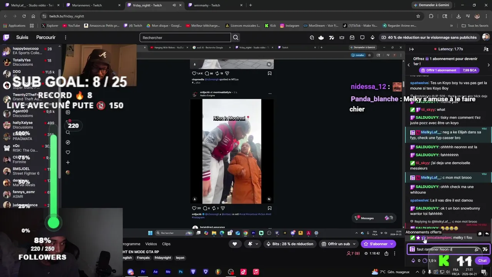Show more bookmarks chevron
The width and height of the screenshot is (492, 277).
451,26
